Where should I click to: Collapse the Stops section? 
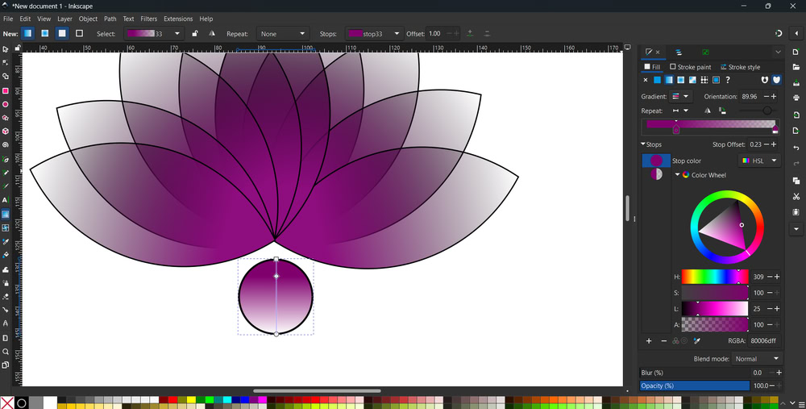[643, 145]
